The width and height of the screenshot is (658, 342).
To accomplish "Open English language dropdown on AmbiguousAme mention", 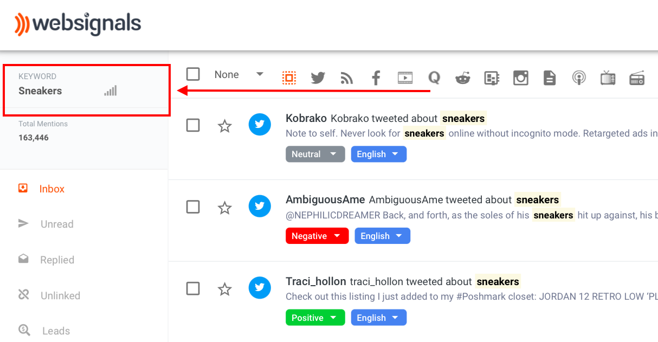I will [383, 236].
